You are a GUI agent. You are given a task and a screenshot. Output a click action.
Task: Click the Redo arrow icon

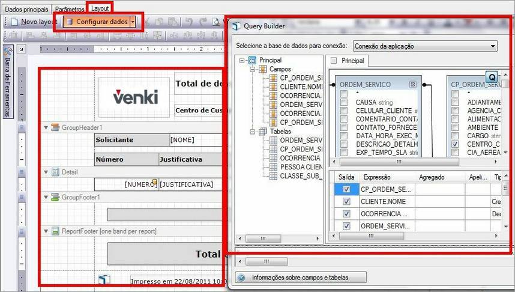[203, 22]
